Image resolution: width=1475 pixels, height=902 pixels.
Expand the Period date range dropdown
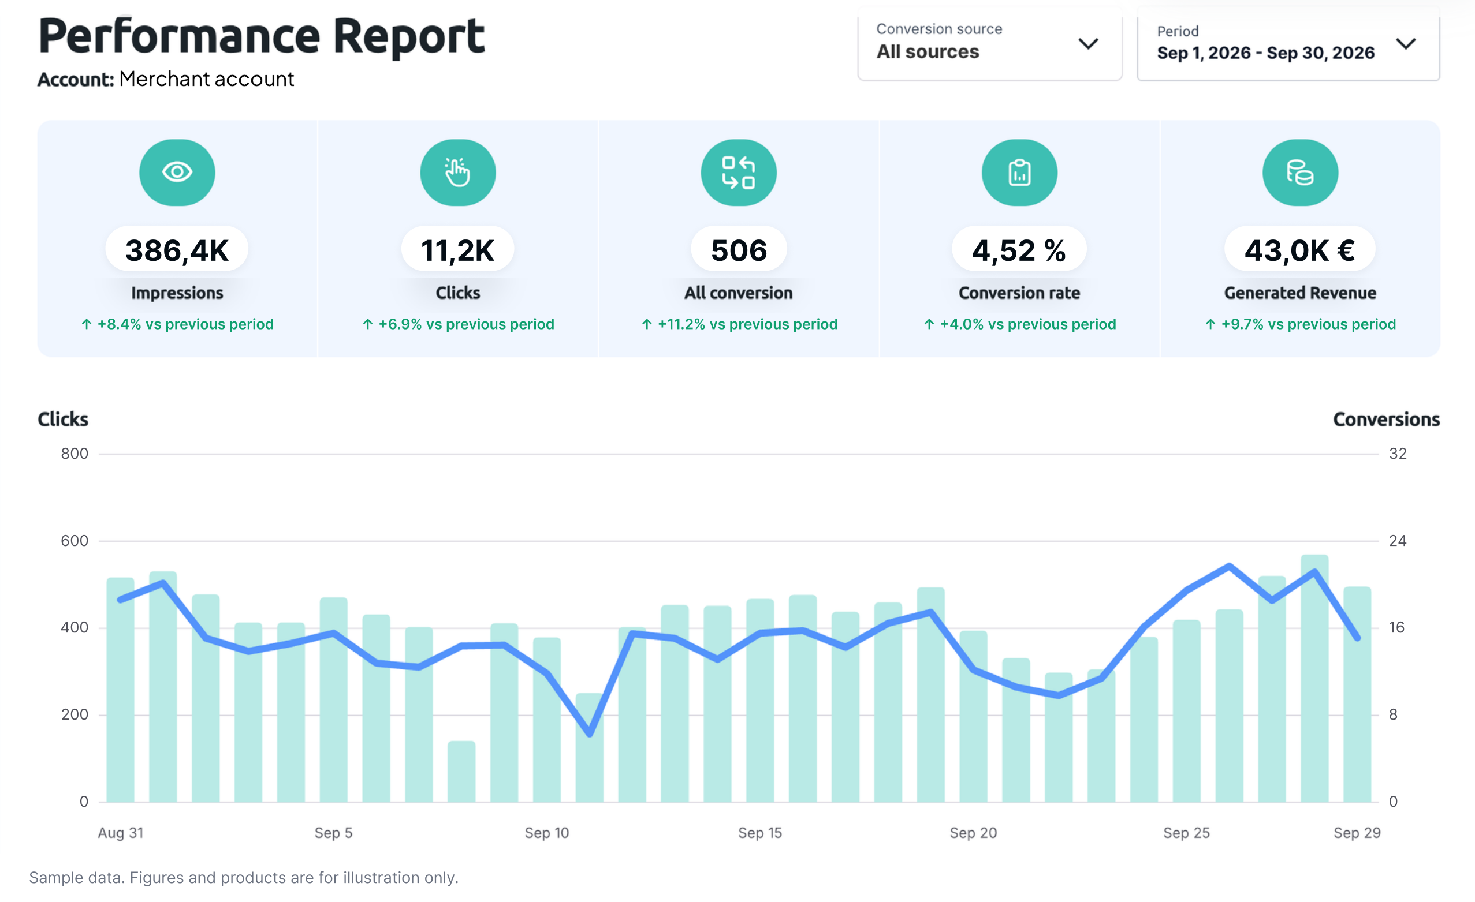coord(1288,44)
